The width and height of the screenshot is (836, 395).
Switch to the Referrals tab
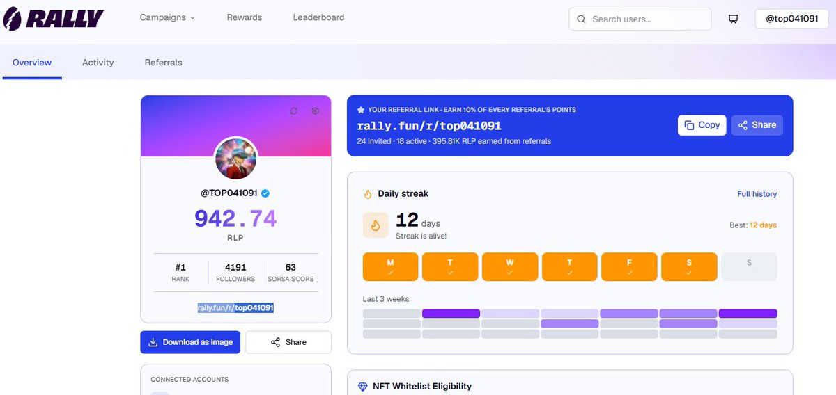point(163,63)
